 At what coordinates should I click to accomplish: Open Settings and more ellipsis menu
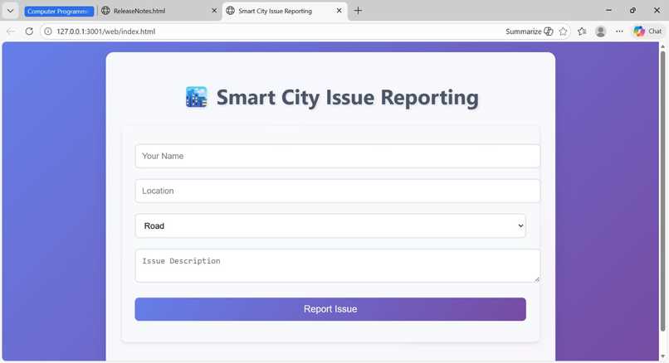[x=619, y=31]
